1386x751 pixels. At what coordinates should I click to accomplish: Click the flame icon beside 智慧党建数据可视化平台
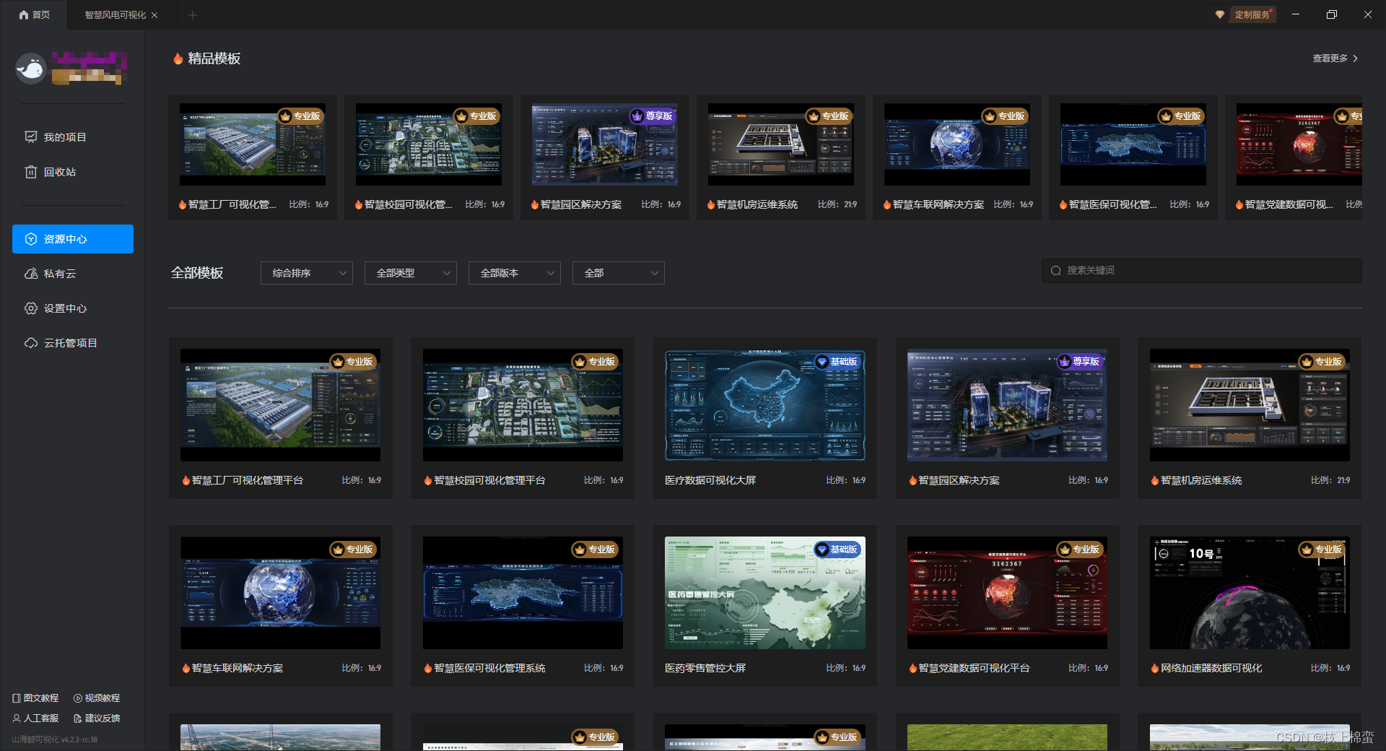912,669
